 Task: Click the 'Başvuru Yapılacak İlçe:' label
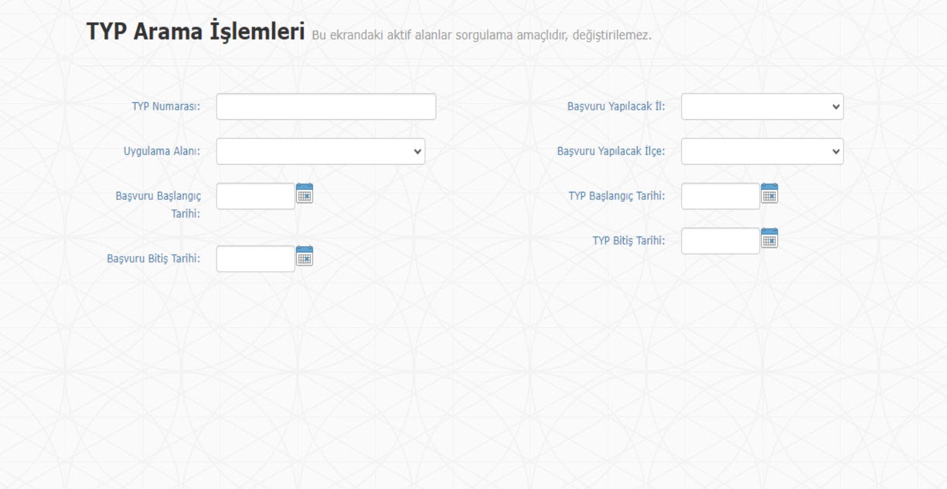610,151
